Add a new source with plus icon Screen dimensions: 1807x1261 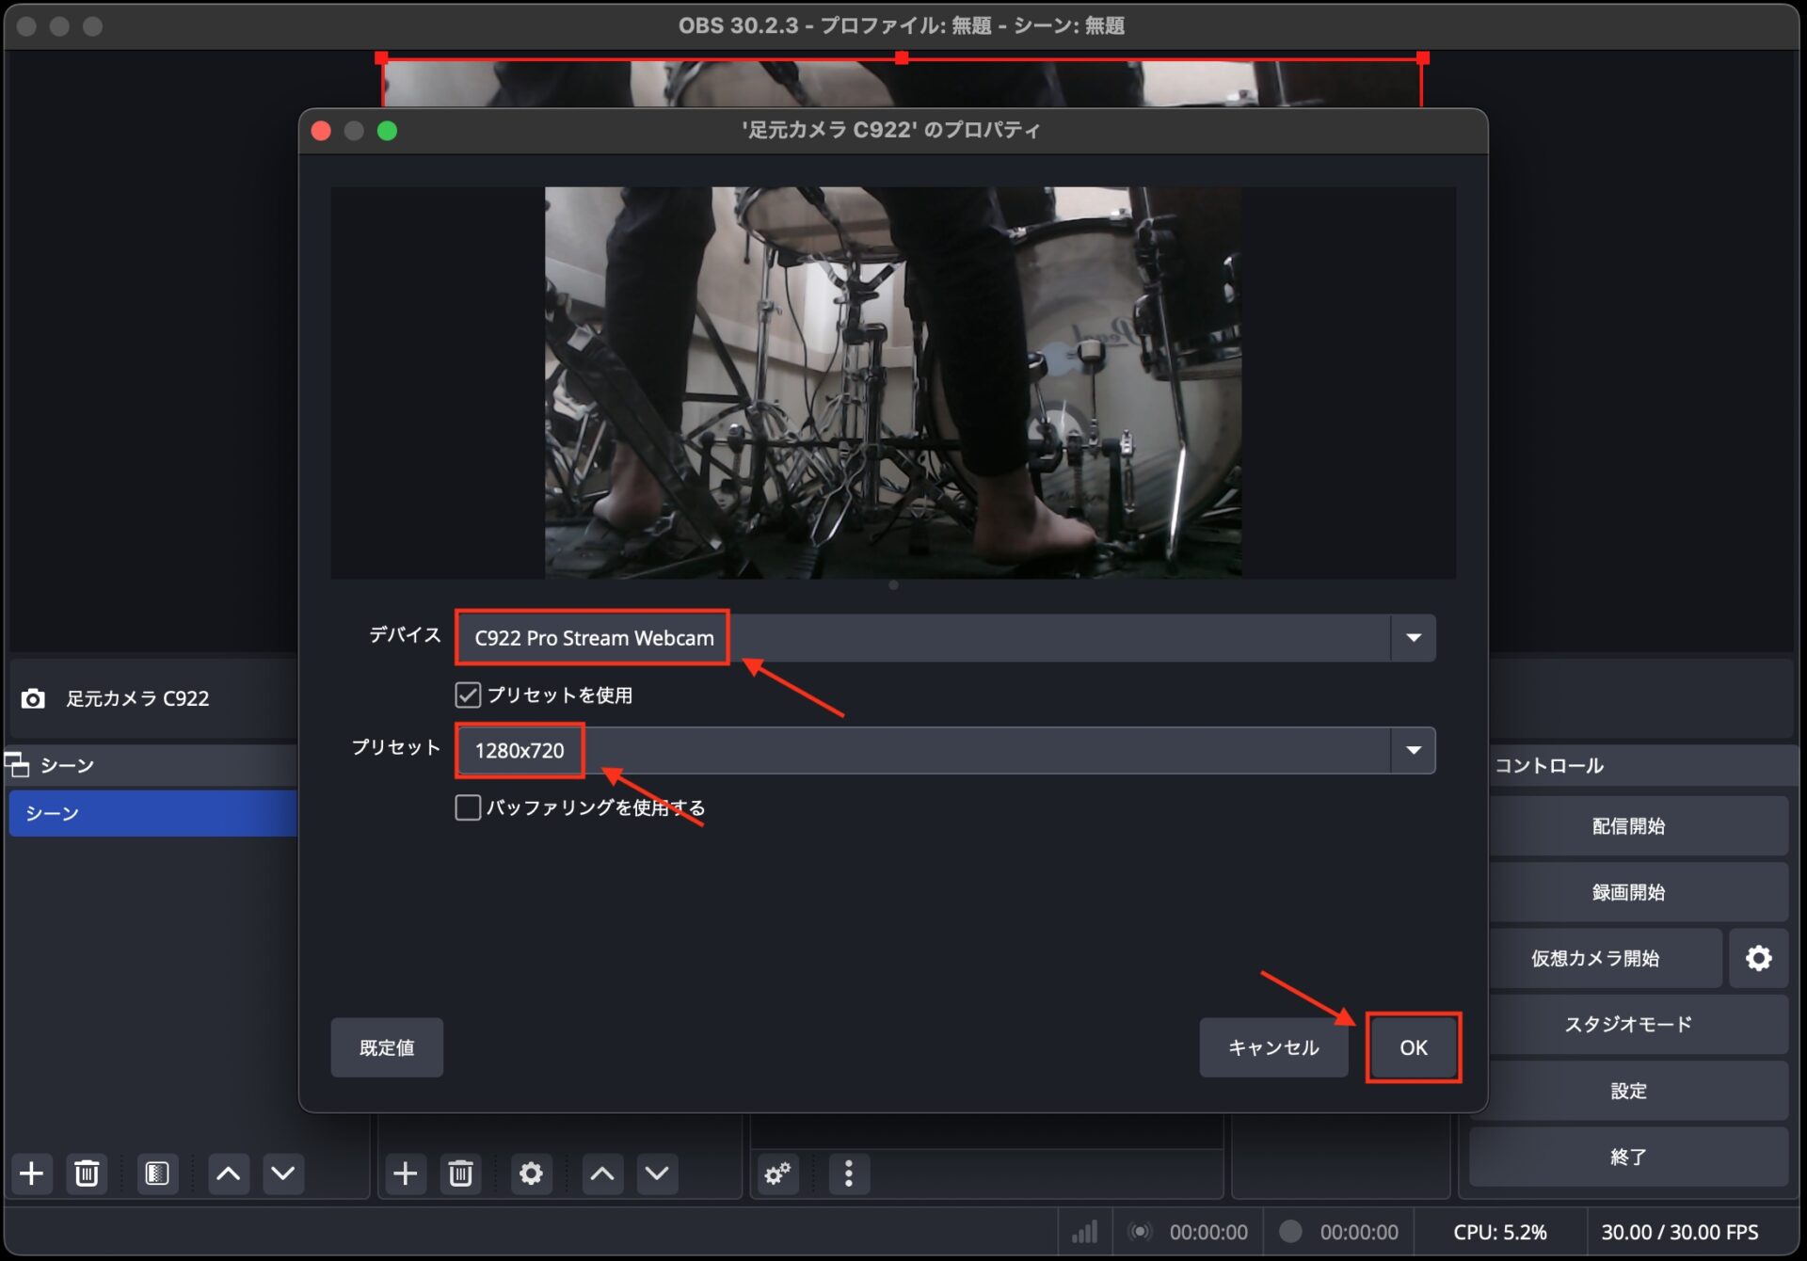point(406,1173)
